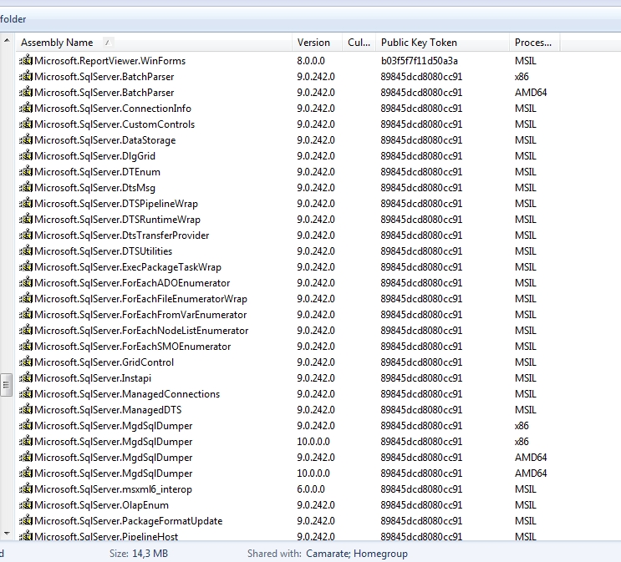Click the Microsoft.ReportViewer.WinForms assembly icon
This screenshot has height=562, width=621.
point(26,61)
